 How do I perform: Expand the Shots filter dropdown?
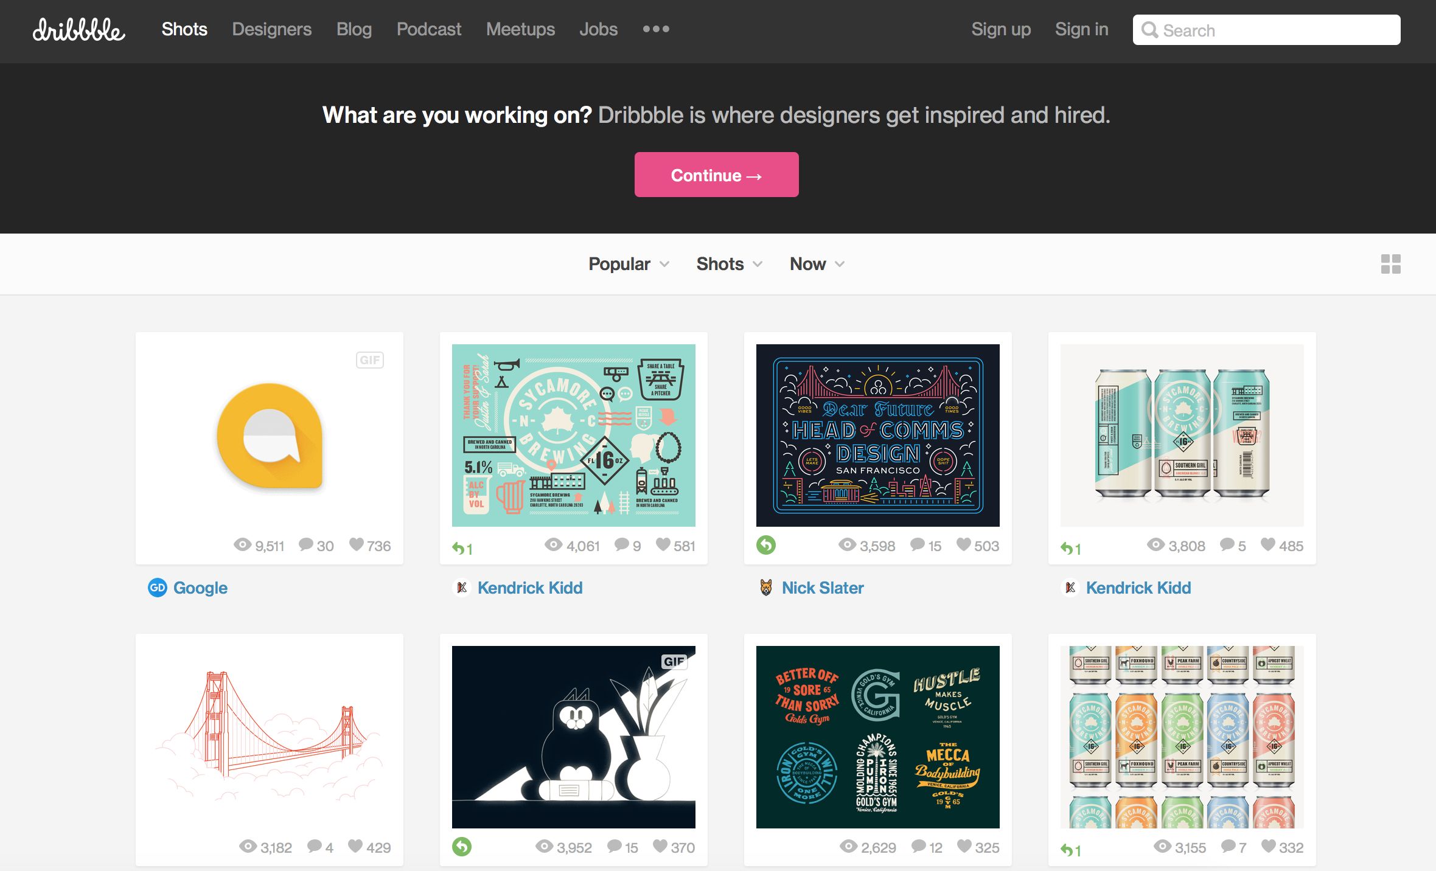[x=729, y=264]
